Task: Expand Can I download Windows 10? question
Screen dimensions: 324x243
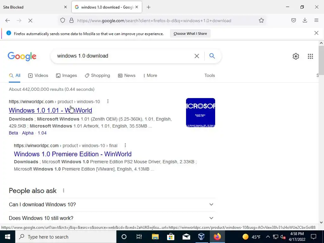Action: click(x=112, y=204)
